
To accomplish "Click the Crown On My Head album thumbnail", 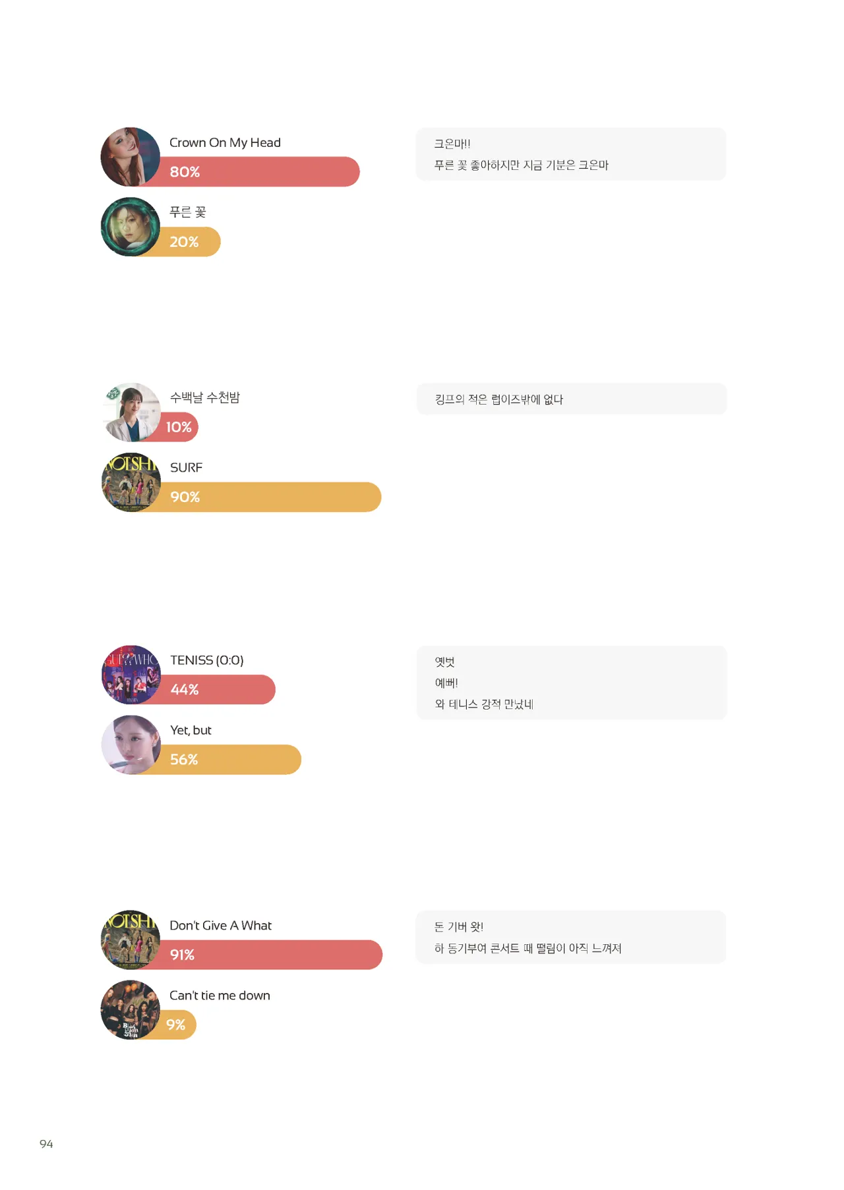I will click(x=131, y=157).
